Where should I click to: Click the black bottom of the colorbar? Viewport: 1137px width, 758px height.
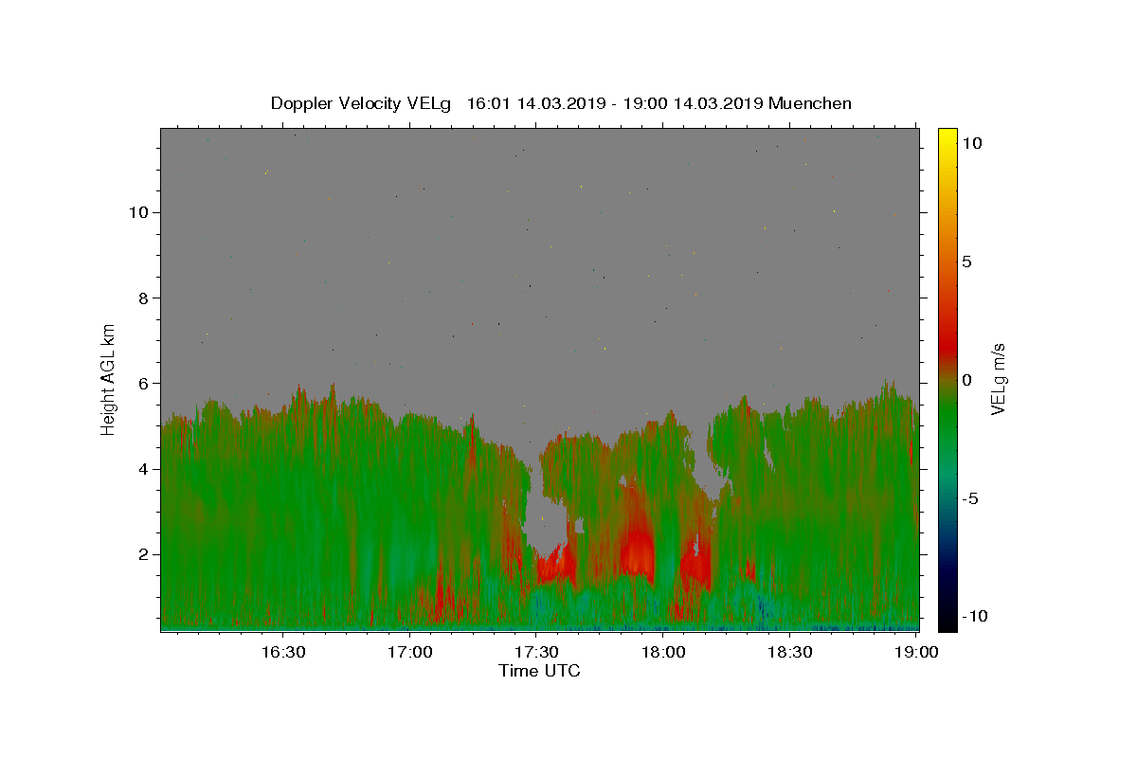[x=947, y=621]
